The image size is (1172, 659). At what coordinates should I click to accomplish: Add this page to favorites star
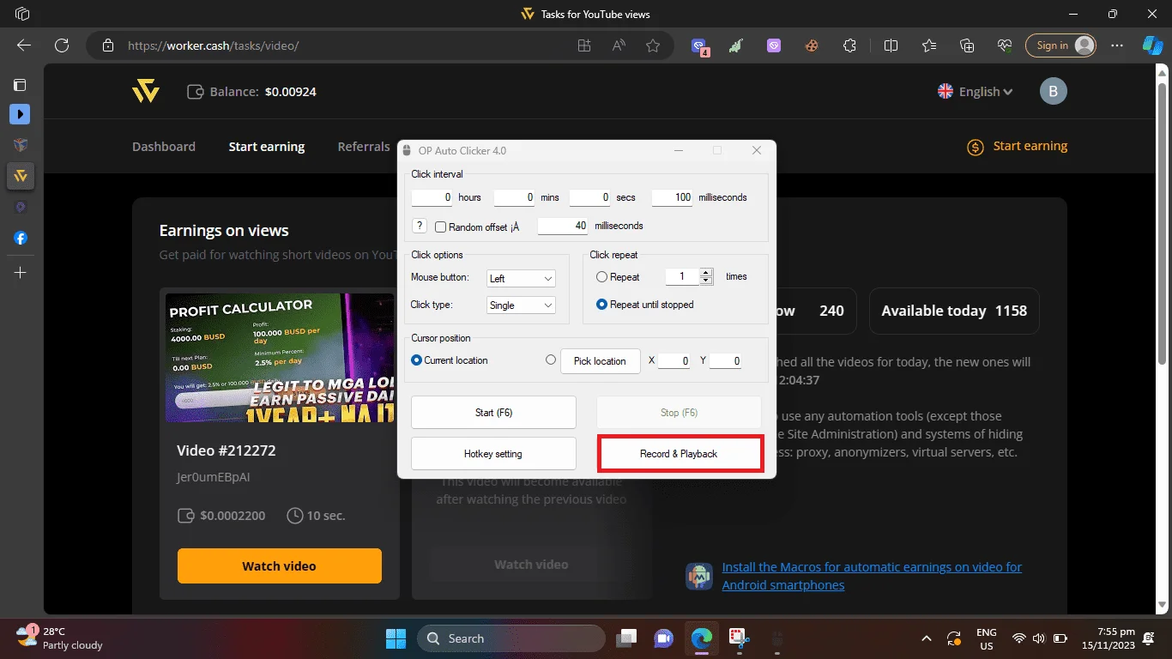click(x=653, y=45)
